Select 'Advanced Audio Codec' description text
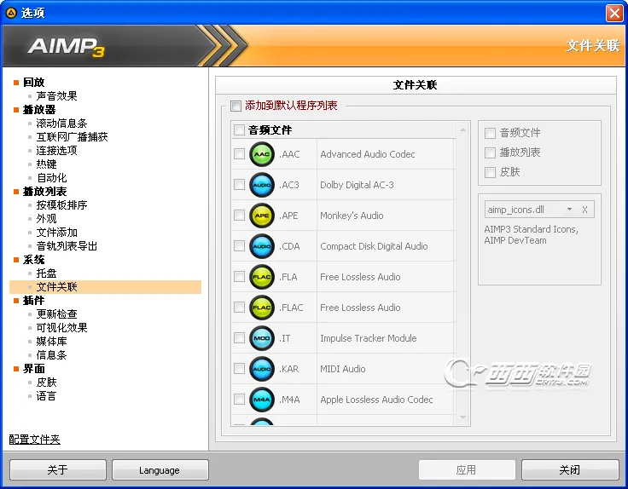Viewport: 628px width, 489px height. pos(368,154)
